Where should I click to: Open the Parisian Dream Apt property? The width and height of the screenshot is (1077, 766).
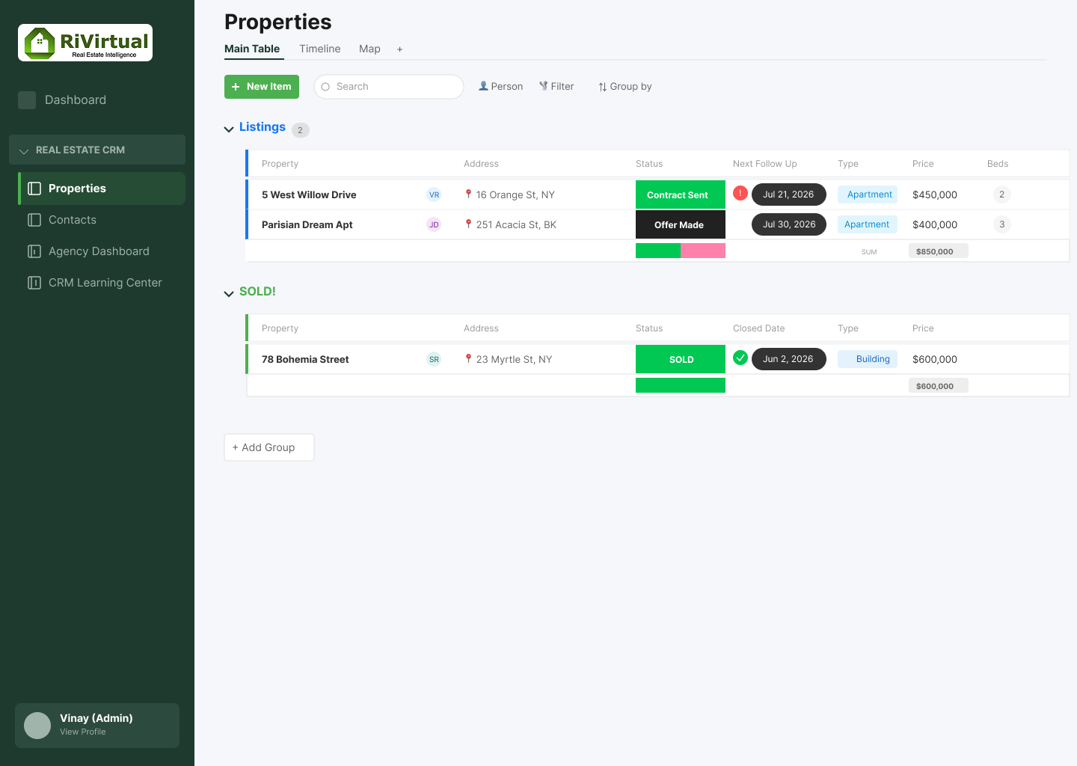(x=307, y=224)
